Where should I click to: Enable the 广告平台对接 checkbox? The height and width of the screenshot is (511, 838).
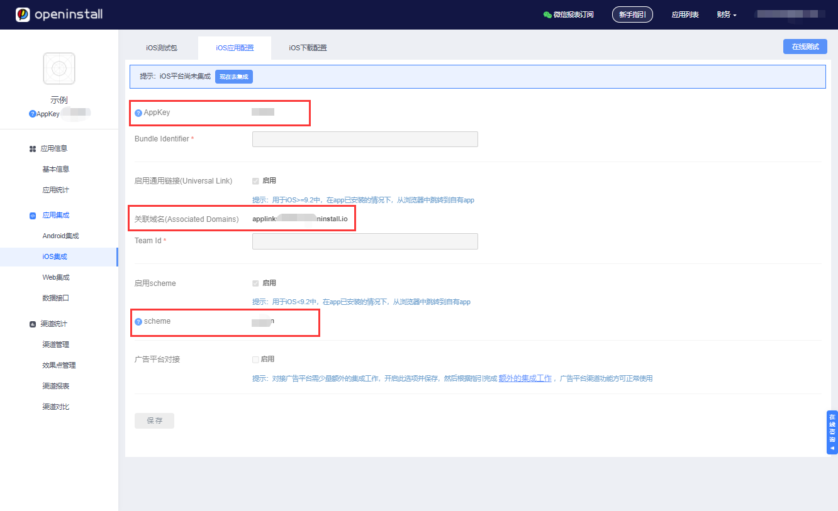pos(255,360)
